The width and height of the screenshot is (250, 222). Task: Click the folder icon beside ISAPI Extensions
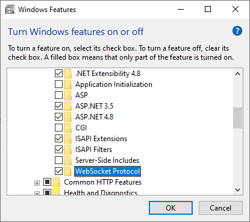click(68, 139)
